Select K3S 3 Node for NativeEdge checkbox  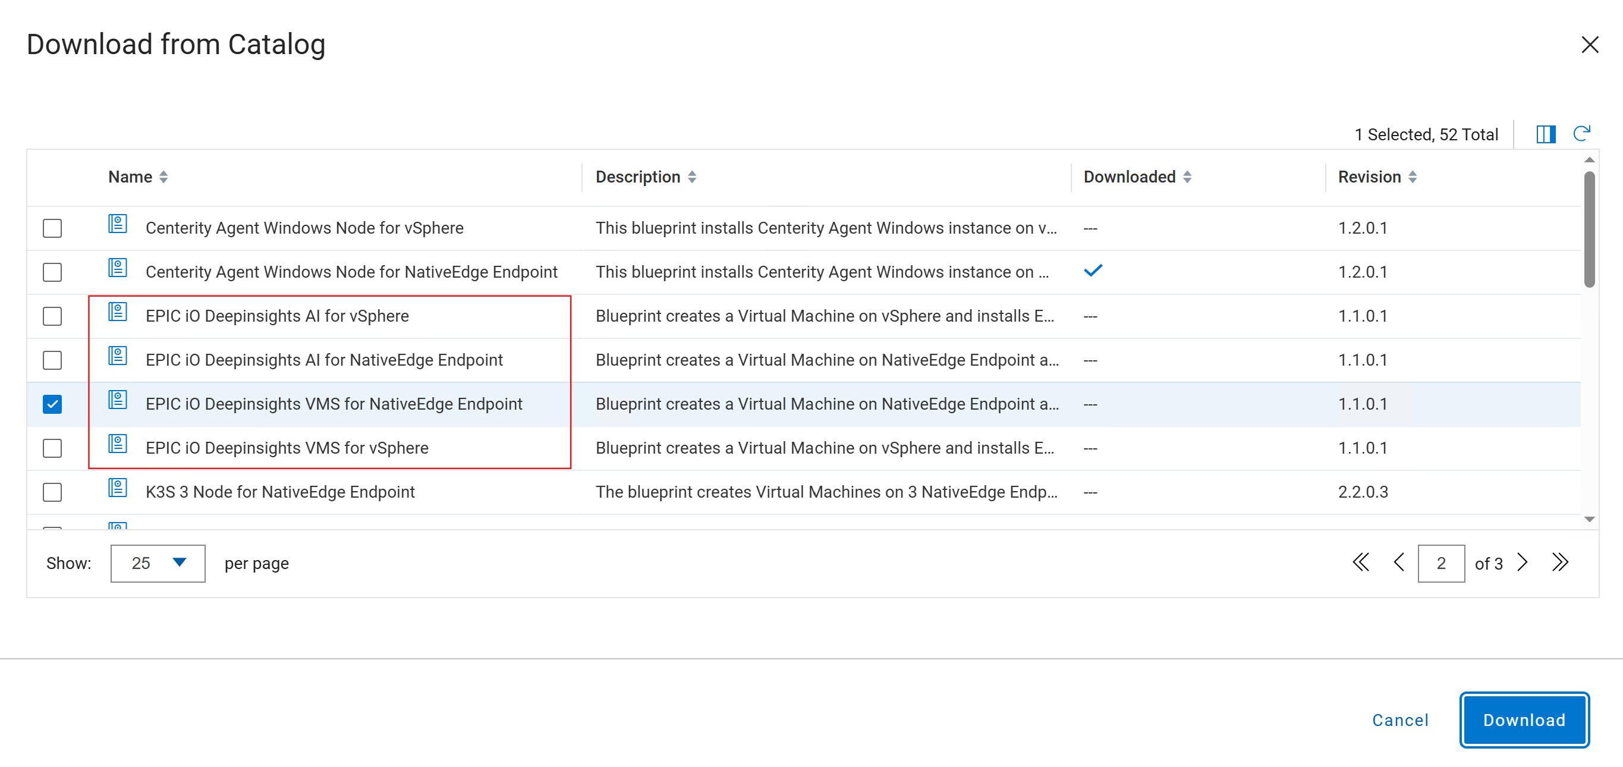(x=52, y=492)
